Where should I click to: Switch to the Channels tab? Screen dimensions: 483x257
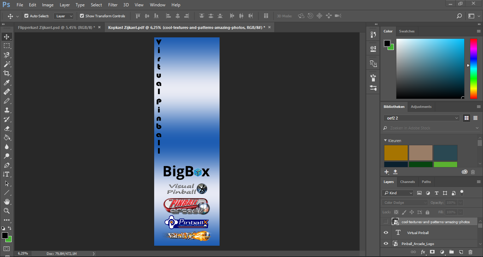click(x=407, y=182)
